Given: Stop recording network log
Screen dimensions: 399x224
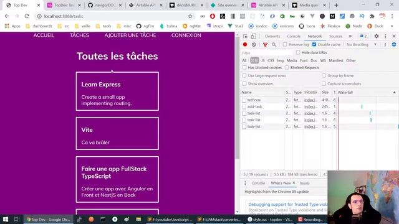Looking at the screenshot, I should pos(245,44).
